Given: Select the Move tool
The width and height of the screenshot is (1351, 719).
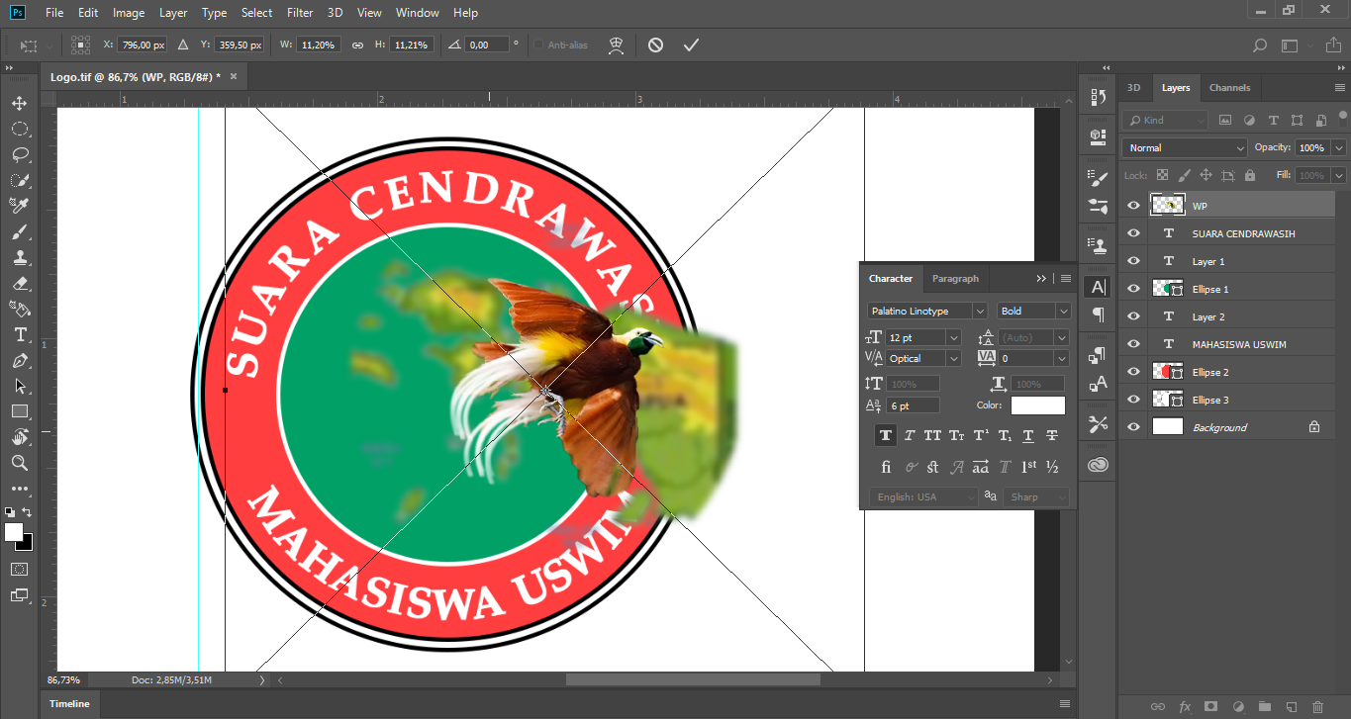Looking at the screenshot, I should (20, 103).
